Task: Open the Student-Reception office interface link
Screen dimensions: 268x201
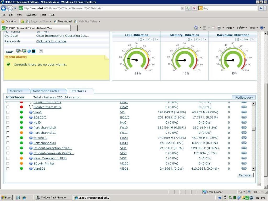Action: pyautogui.click(x=53, y=148)
